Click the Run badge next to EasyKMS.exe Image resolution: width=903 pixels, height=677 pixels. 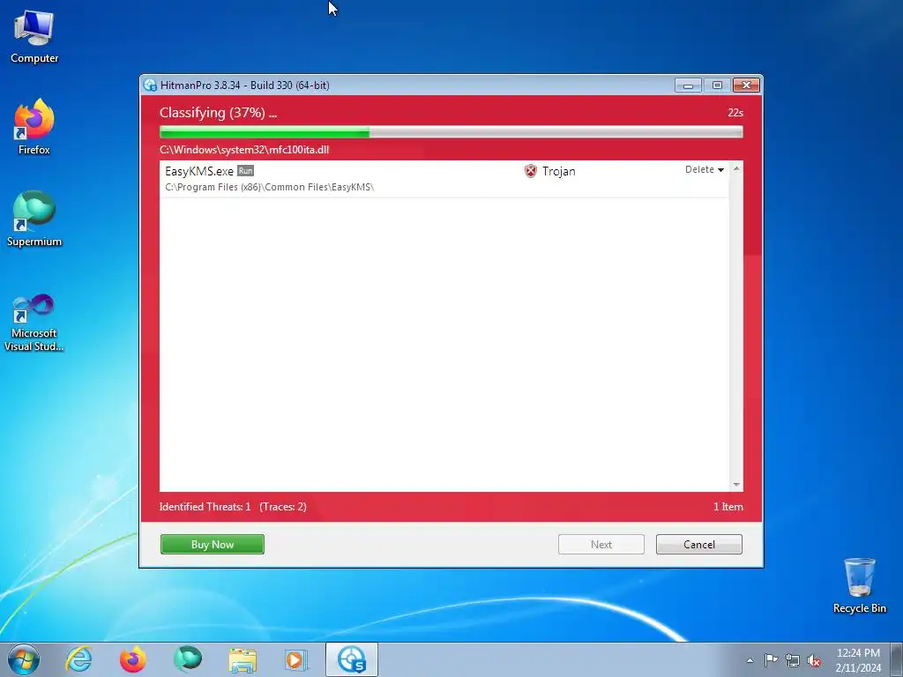point(245,171)
